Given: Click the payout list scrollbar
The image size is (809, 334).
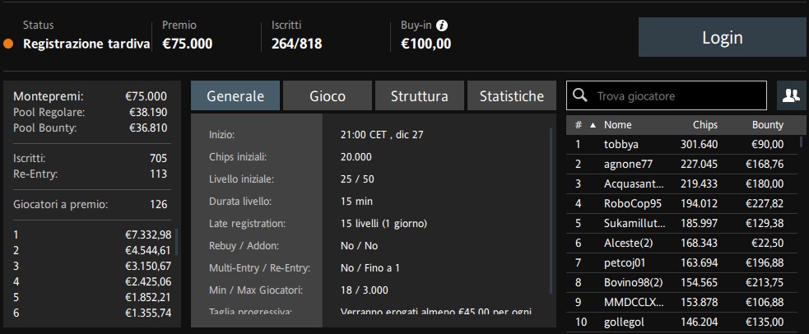Looking at the screenshot, I should pos(176,242).
